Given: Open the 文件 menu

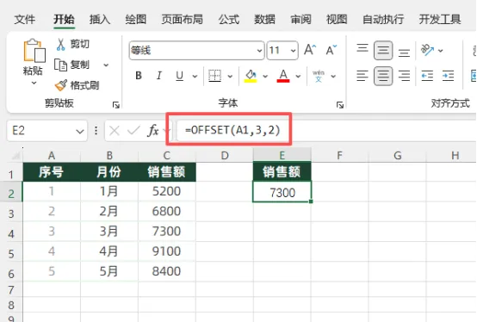Looking at the screenshot, I should pyautogui.click(x=25, y=20).
